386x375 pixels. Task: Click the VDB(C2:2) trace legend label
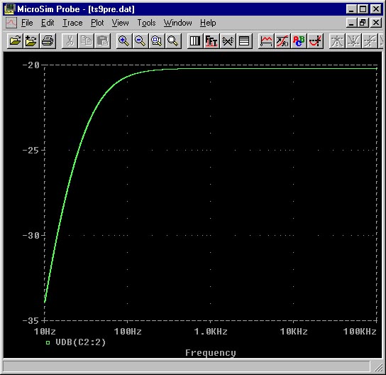[x=80, y=342]
